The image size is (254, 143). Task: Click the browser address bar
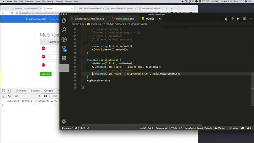38,13
